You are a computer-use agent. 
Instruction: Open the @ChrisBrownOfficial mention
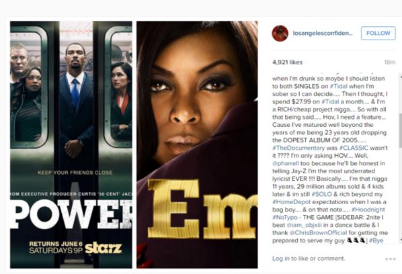click(318, 233)
